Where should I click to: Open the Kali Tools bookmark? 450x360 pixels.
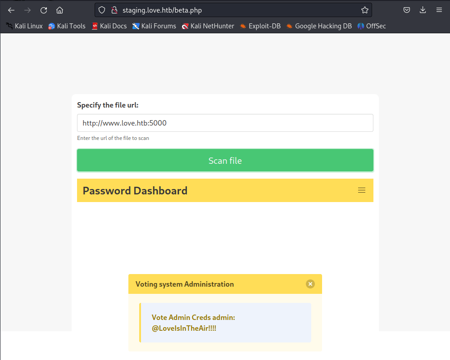67,26
